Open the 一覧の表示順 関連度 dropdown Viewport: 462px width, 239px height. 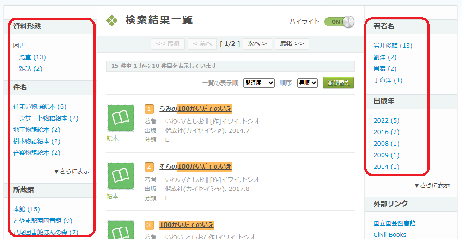(259, 83)
